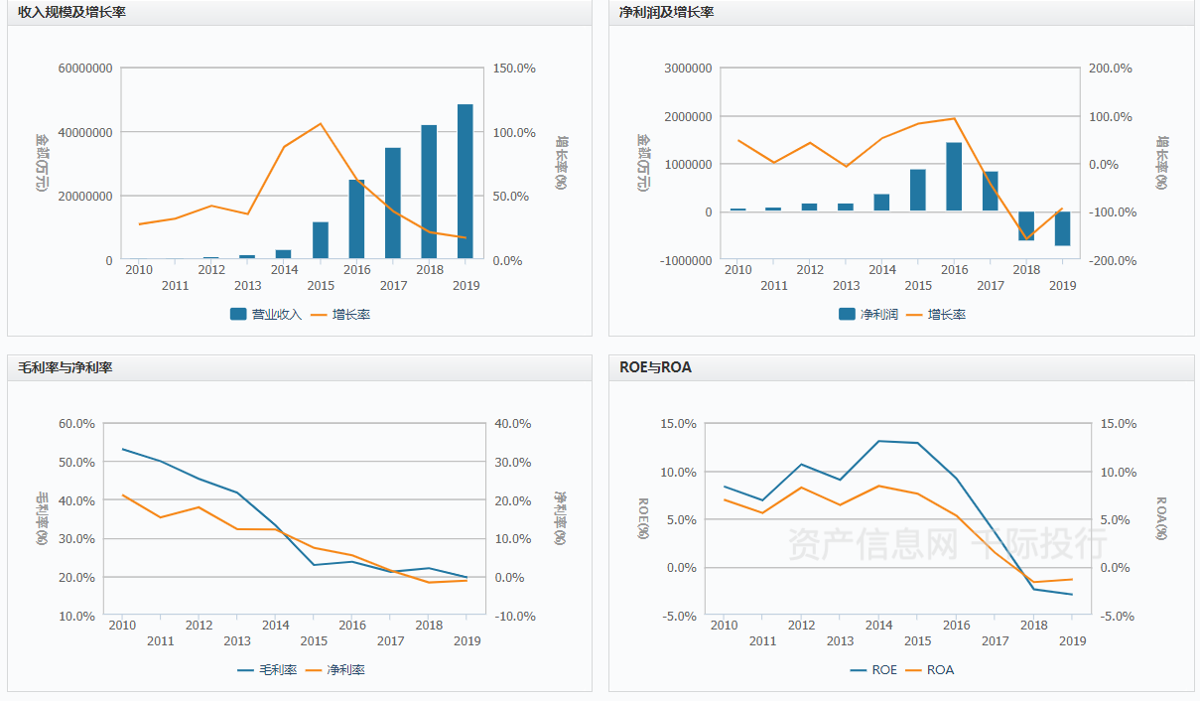
Task: Click the negative 2019 净利润 bar
Action: pyautogui.click(x=1063, y=228)
